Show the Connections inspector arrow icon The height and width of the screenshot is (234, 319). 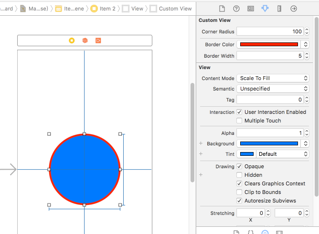pos(294,9)
